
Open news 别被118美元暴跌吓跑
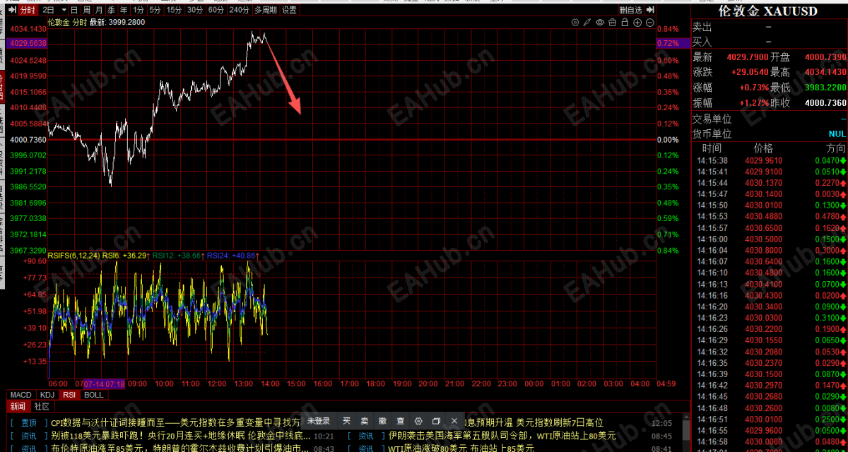[181, 436]
